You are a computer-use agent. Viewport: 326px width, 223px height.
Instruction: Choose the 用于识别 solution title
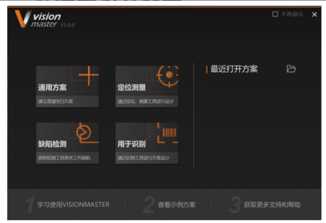132,144
